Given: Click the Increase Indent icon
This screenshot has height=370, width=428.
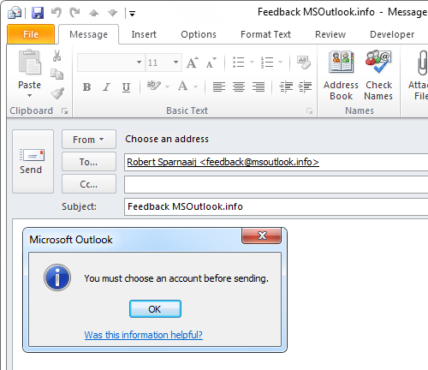Looking at the screenshot, I should (305, 87).
